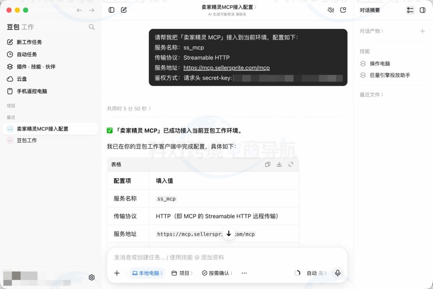Click the table's Streamable HTTP 远程传输 value cell

tap(224, 216)
